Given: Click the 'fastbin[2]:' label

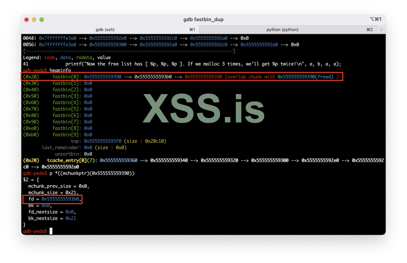Looking at the screenshot, I should [x=67, y=90].
